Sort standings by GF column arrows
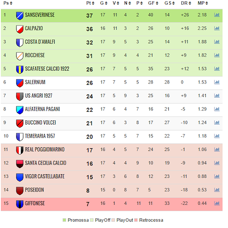The image size is (228, 228). coord(153,3)
